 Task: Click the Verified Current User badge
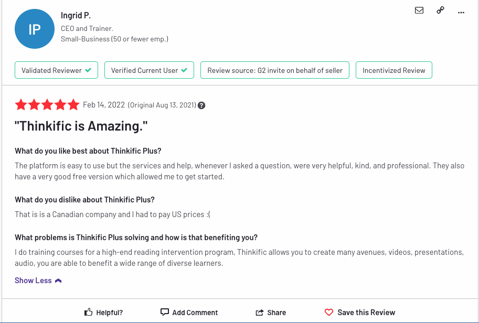click(x=149, y=70)
